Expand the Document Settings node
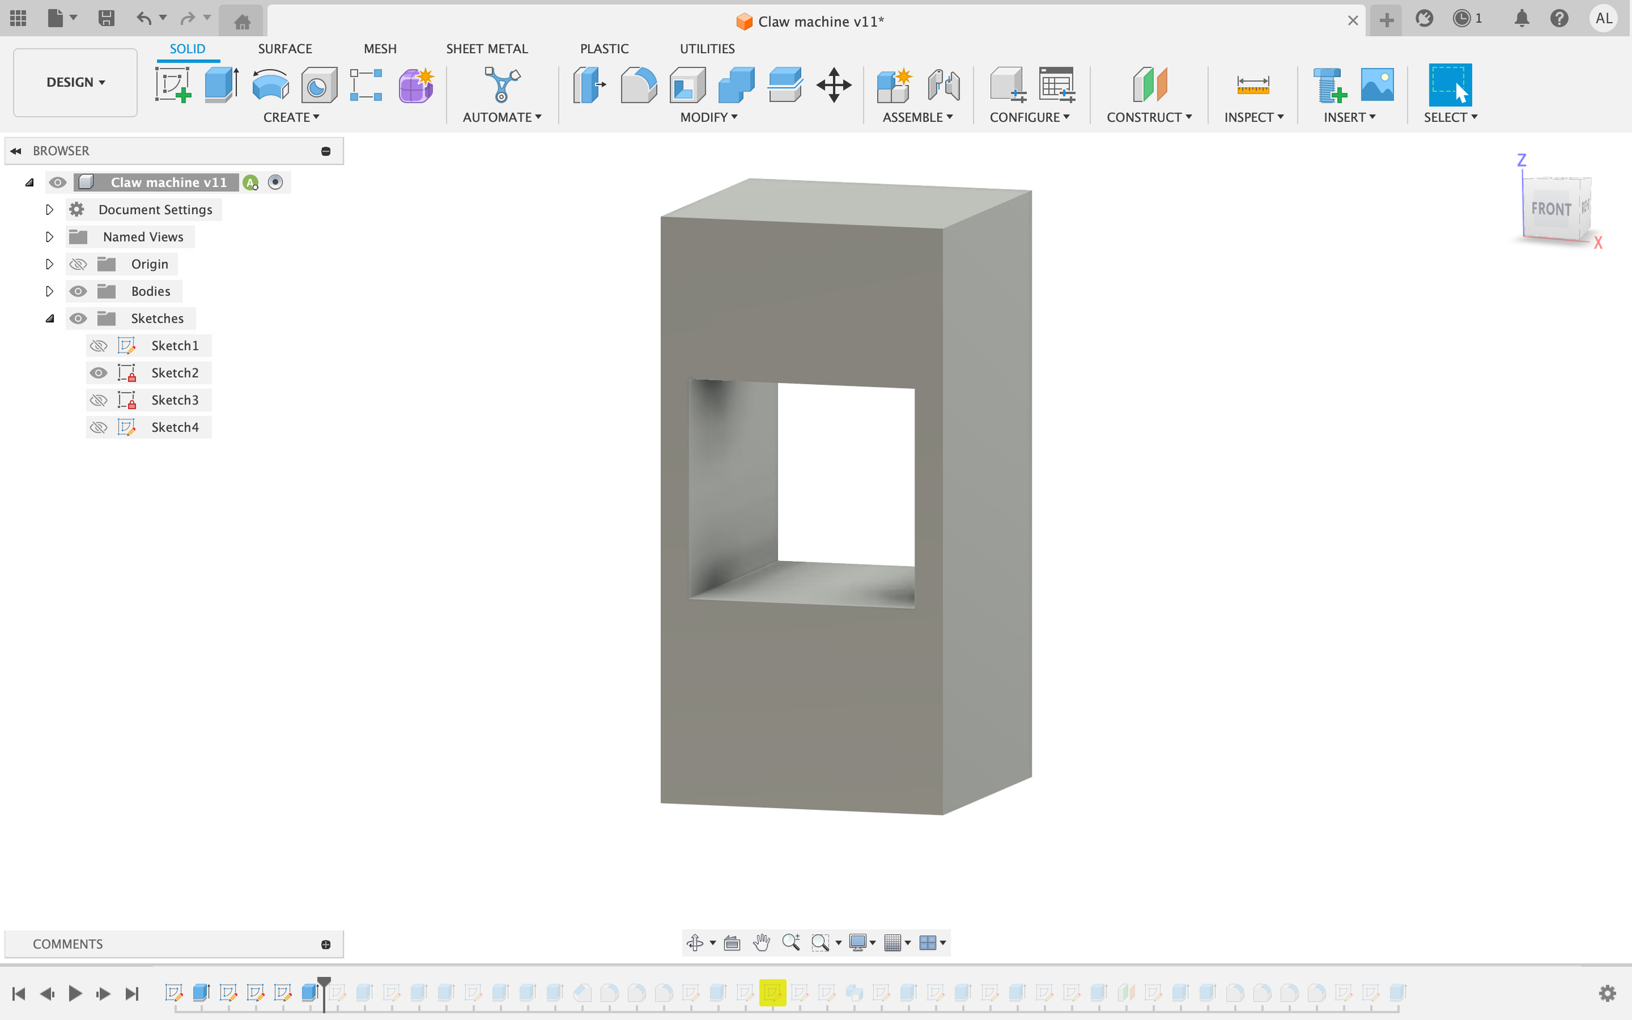The height and width of the screenshot is (1020, 1632). point(50,209)
